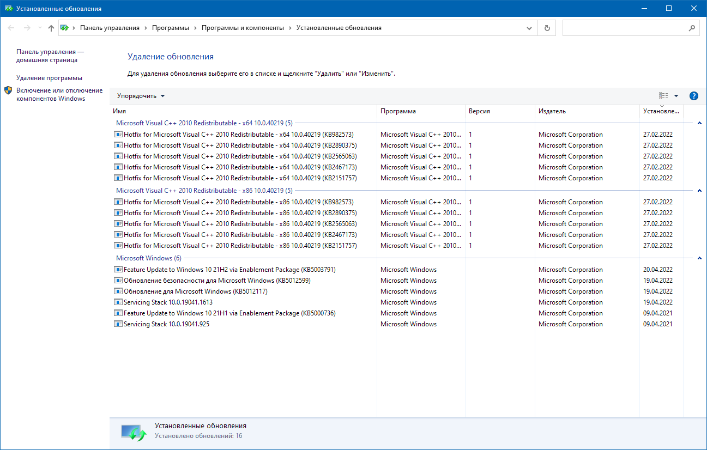Click icon of x64 hotfix KB2890375
This screenshot has width=707, height=450.
(x=118, y=145)
